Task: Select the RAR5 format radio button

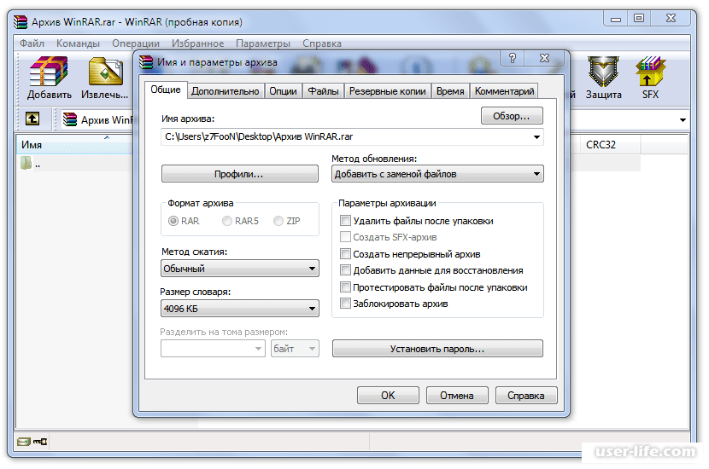Action: coord(227,221)
